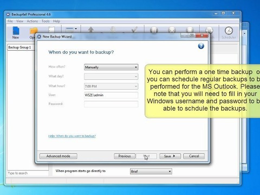Screen dimensions: 260x195
Task: Switch to Advanced mode
Action: coord(58,156)
